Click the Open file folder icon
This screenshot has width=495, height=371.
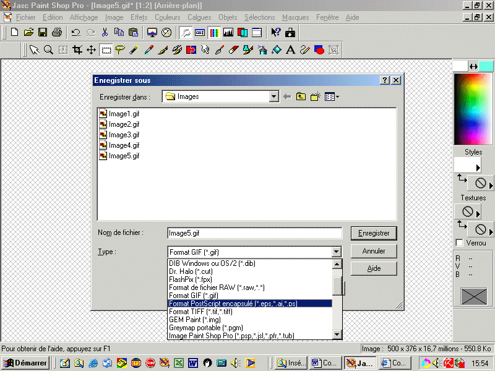[28, 32]
